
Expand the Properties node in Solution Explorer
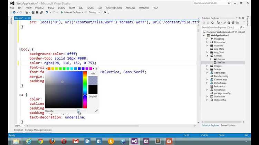pyautogui.click(x=207, y=39)
